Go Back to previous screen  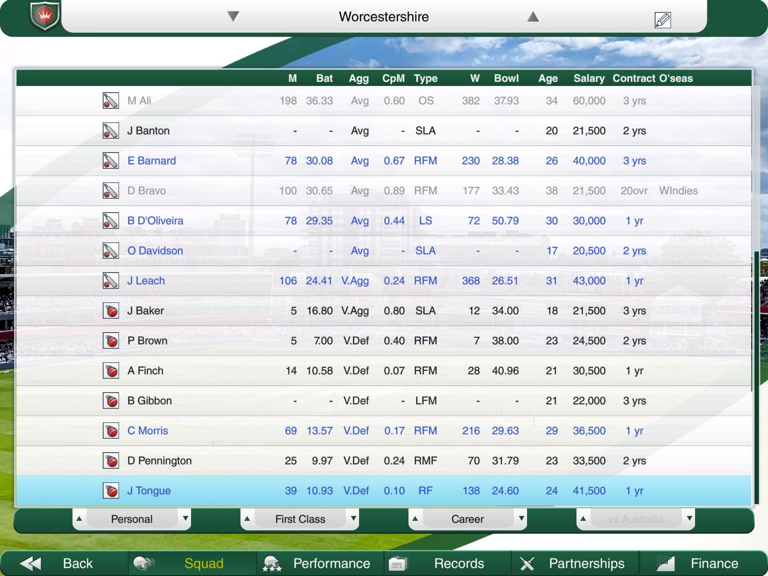(x=64, y=564)
